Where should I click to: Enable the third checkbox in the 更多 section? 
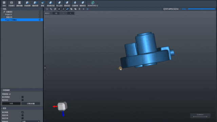22,118
